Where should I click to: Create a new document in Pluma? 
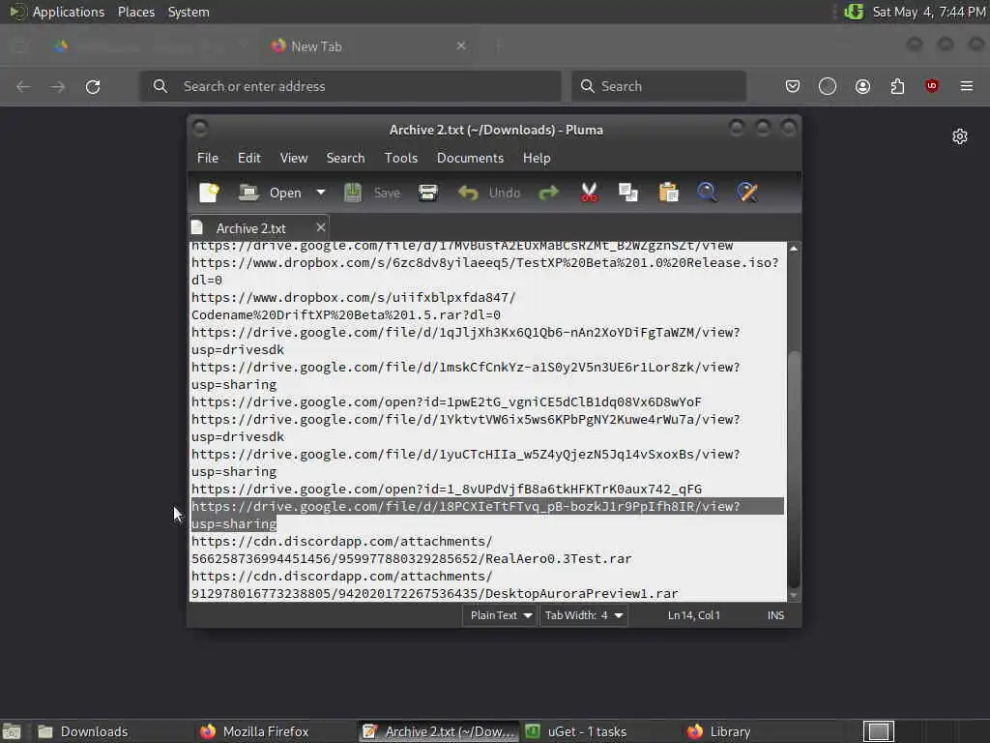209,193
